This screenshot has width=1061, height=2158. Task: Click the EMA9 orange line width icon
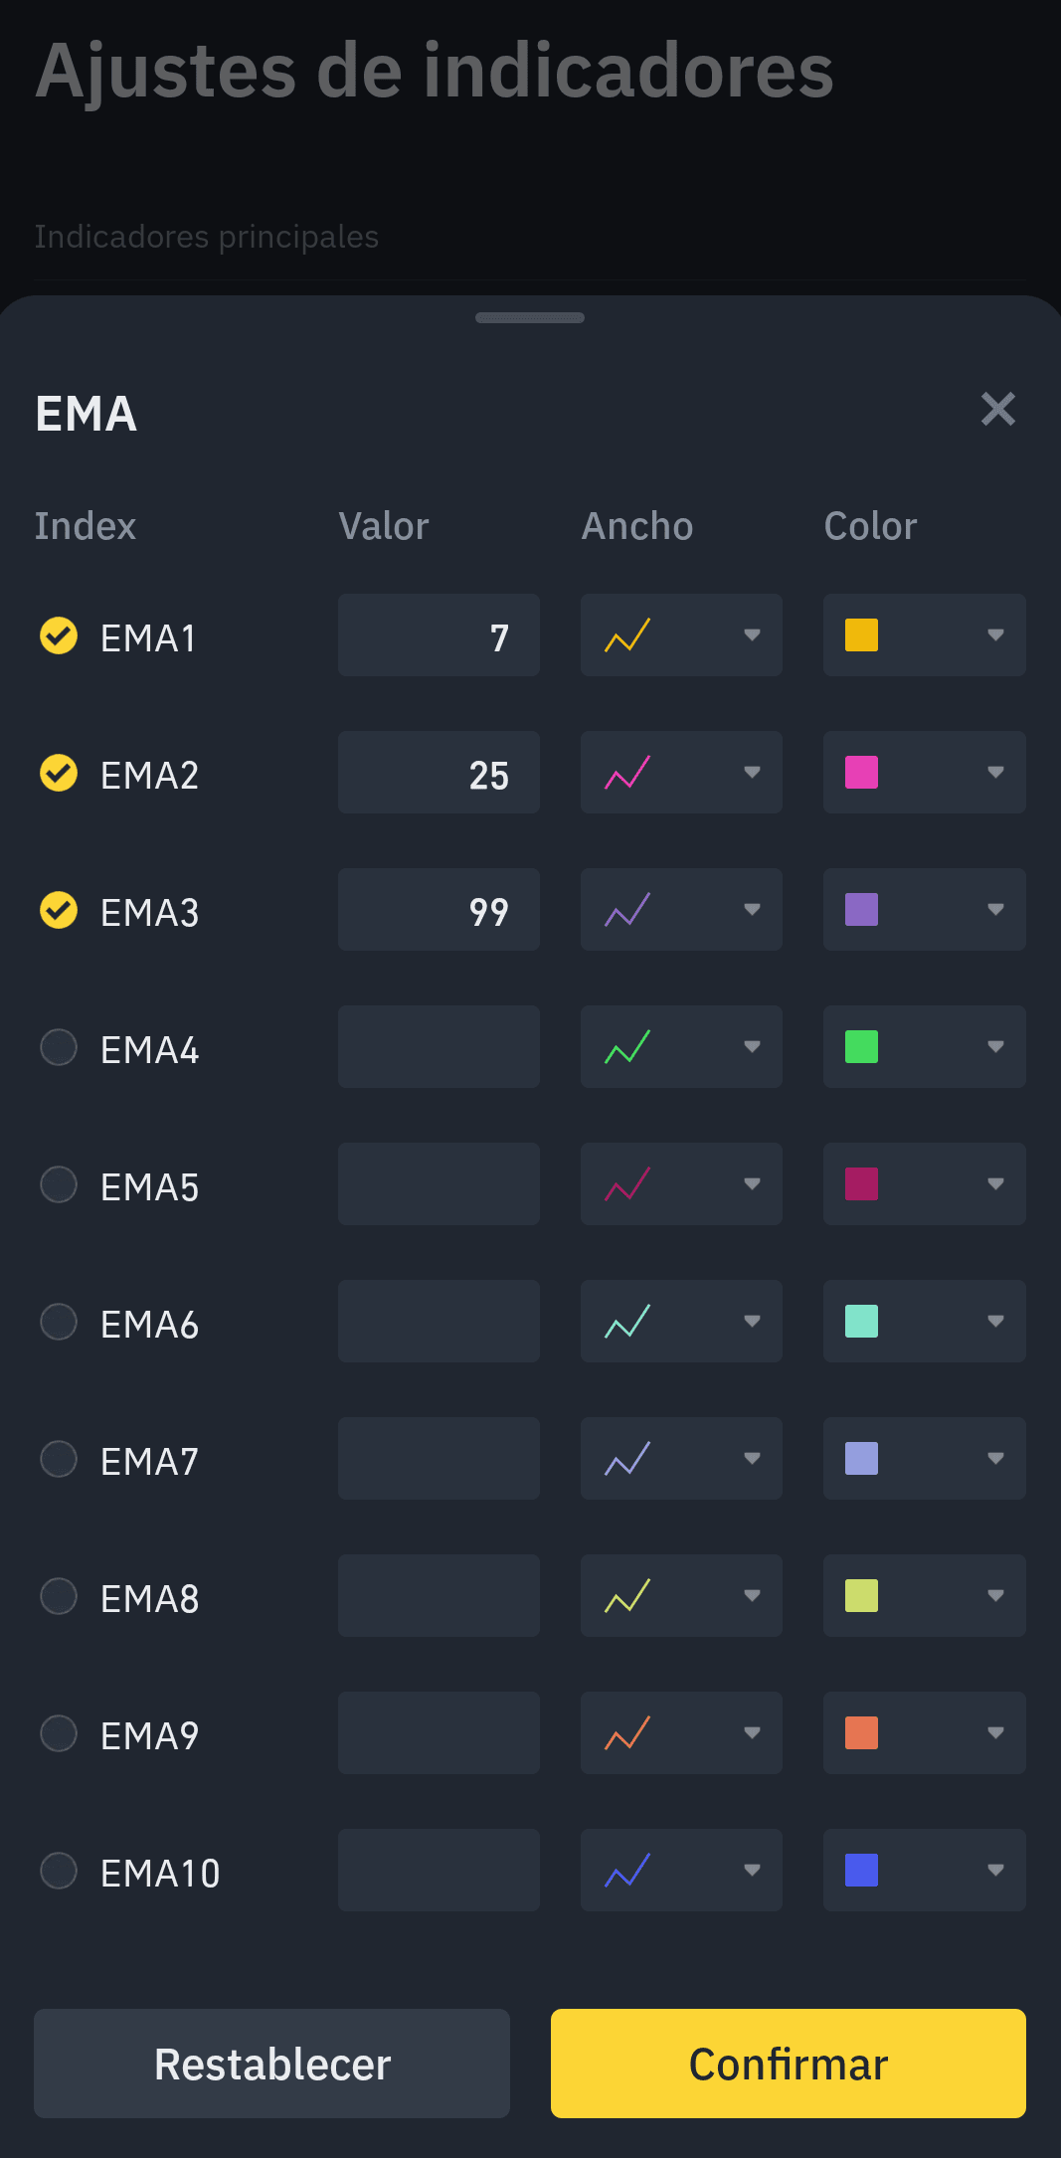click(627, 1733)
